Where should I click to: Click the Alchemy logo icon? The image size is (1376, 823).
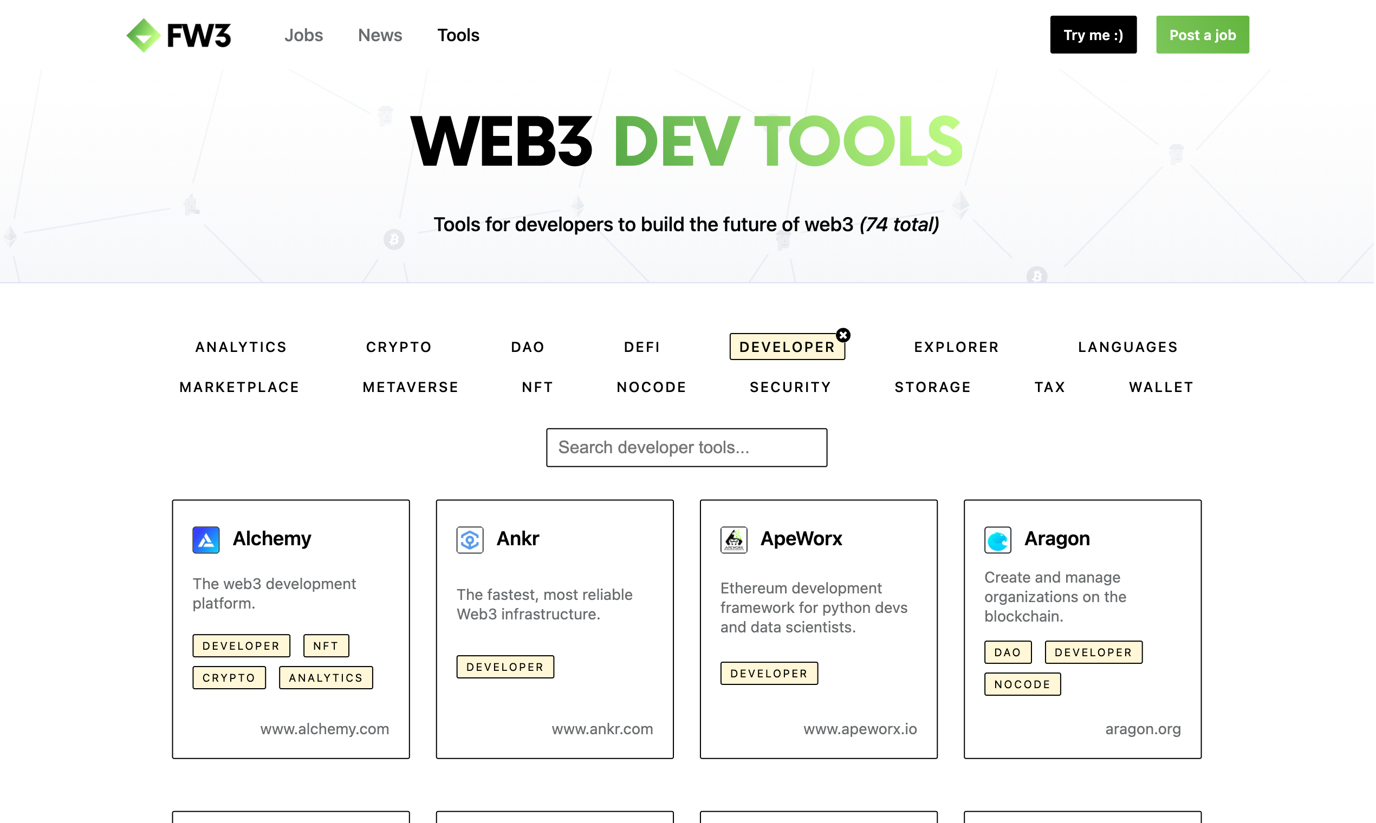point(206,540)
